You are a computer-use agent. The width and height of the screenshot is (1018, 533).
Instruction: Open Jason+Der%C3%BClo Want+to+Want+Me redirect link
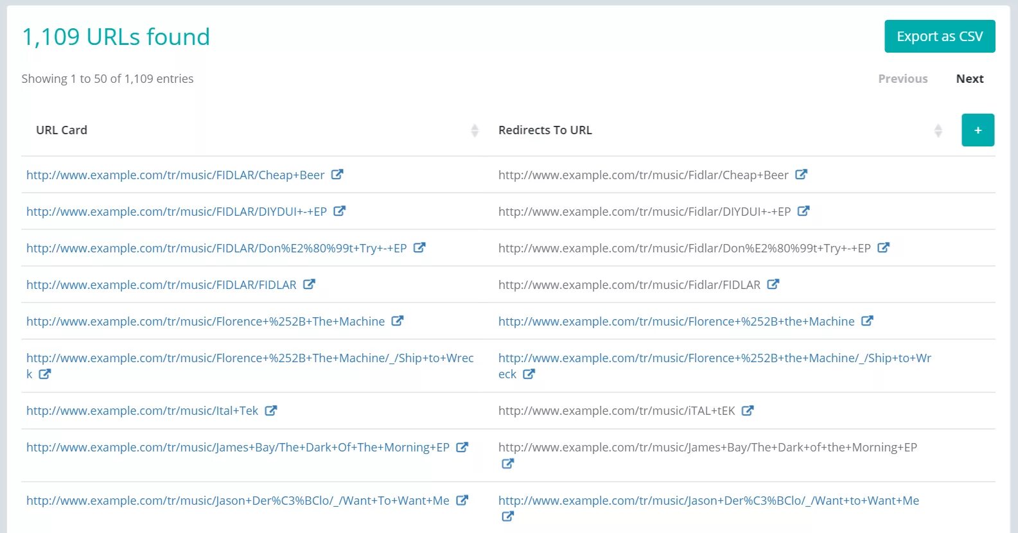click(x=708, y=501)
